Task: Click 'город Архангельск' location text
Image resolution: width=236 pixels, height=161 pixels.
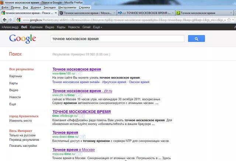Action: pyautogui.click(x=24, y=116)
